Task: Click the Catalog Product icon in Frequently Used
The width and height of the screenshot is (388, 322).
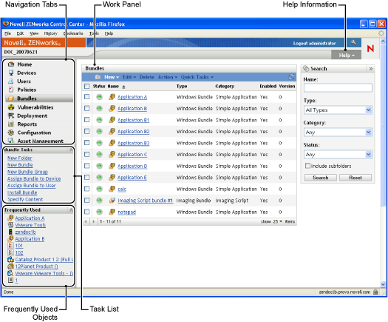Action: click(10, 260)
